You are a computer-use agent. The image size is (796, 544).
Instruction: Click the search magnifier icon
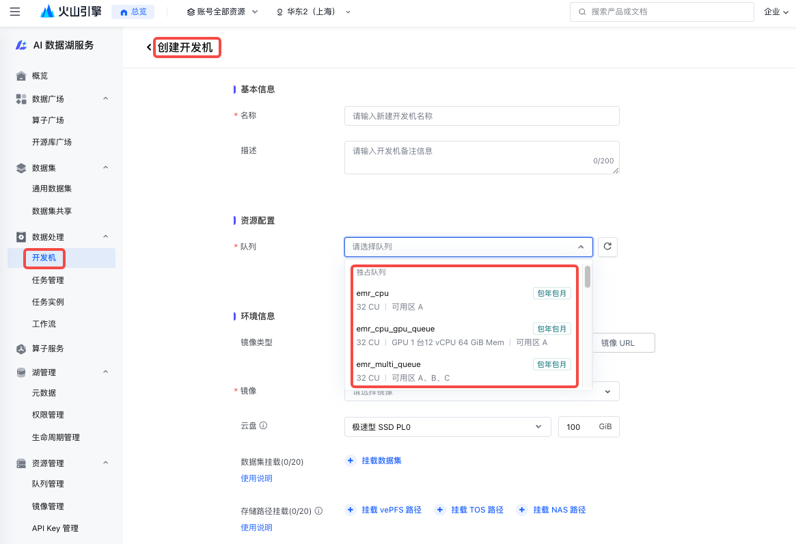point(582,12)
